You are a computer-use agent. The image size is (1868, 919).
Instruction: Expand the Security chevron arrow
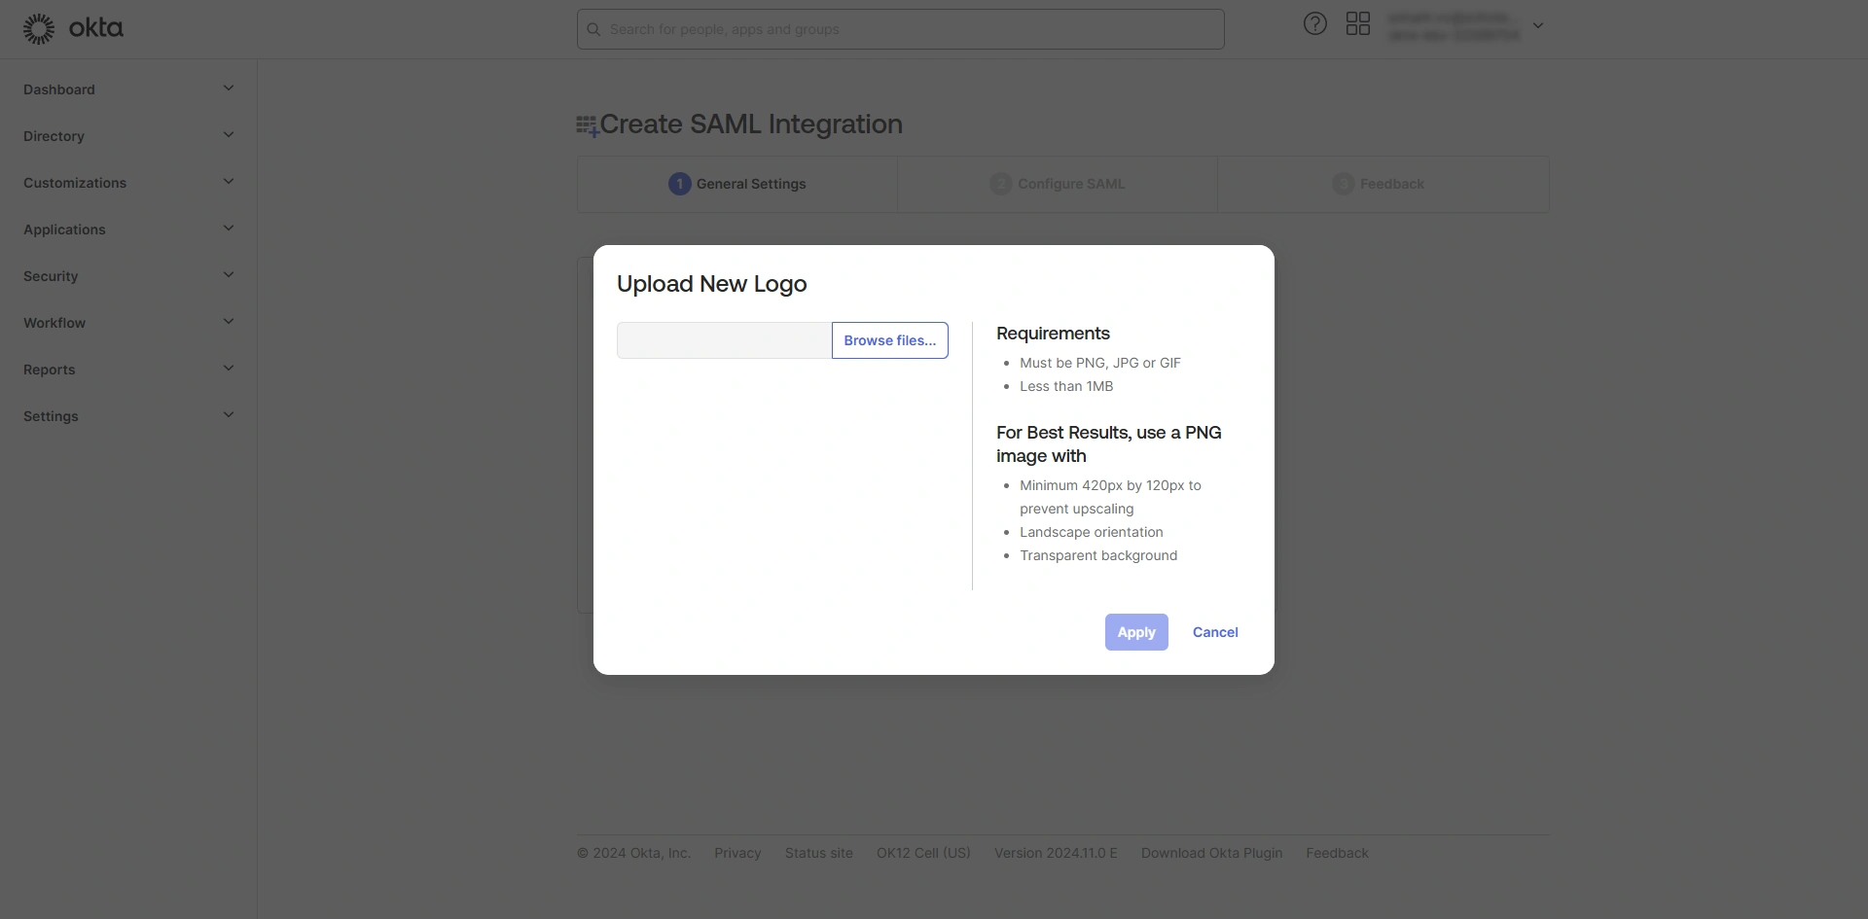[x=229, y=275]
